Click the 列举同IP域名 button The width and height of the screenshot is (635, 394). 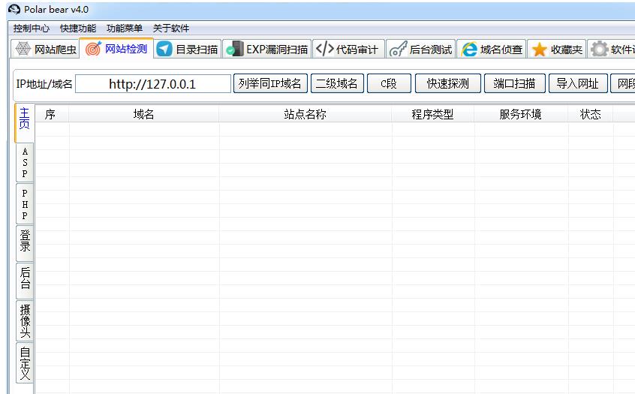[x=270, y=83]
